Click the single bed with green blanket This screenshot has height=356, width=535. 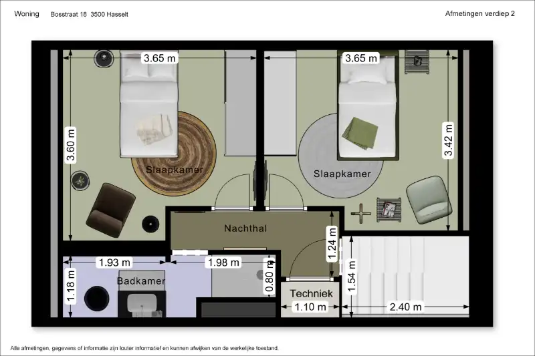pyautogui.click(x=368, y=105)
